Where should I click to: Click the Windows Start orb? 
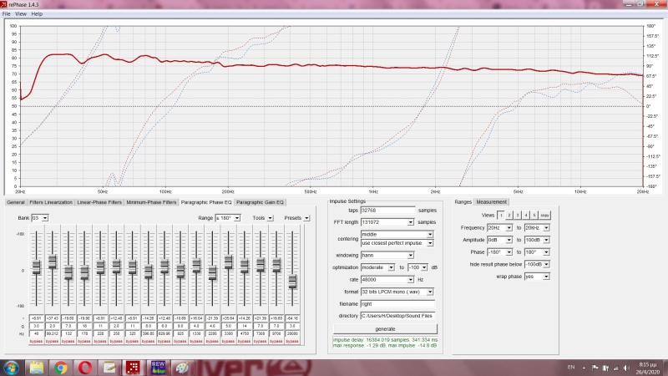click(13, 367)
